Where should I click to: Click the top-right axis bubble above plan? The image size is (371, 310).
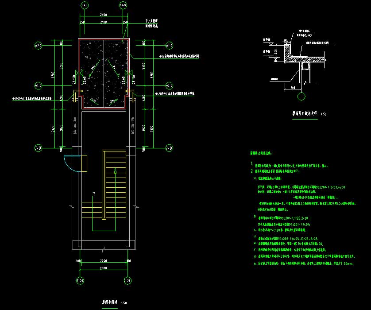click(124, 5)
